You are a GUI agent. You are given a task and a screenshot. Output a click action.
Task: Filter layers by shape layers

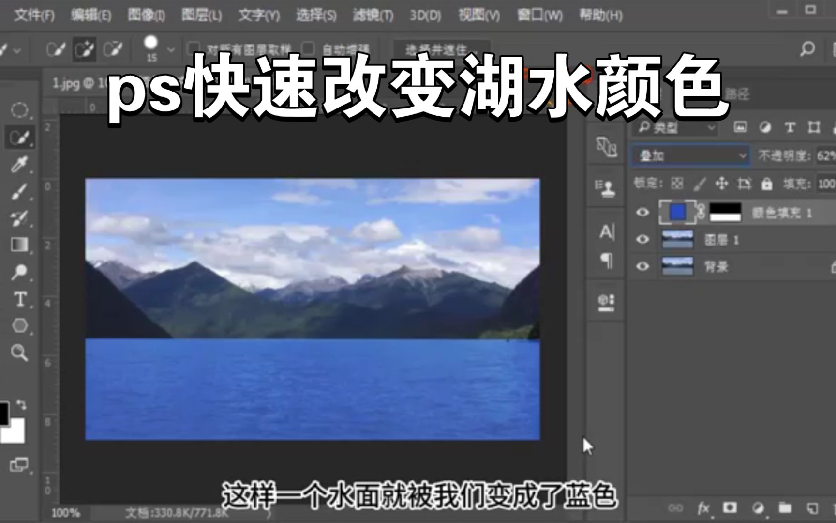point(814,127)
